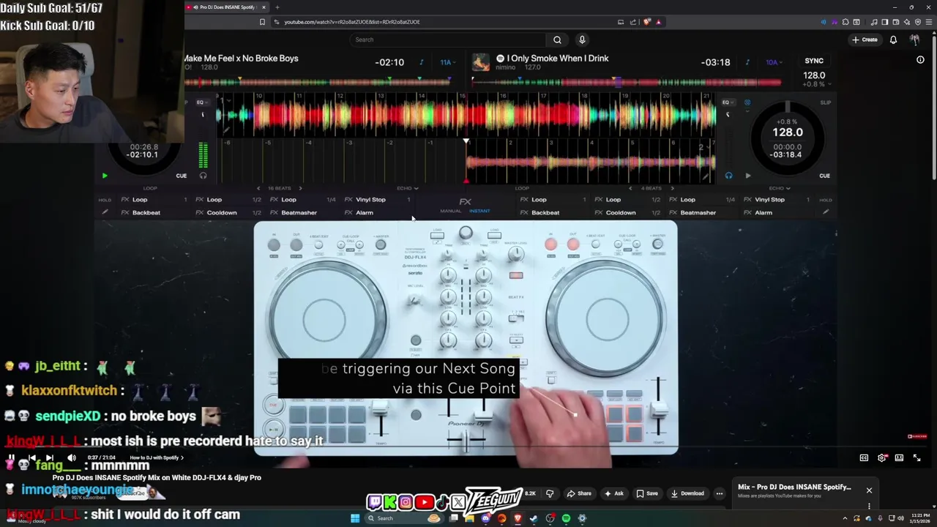Select the 'Pro DJ Does INSANE Spotify' browser tab
Viewport: 937px width, 527px height.
click(x=225, y=7)
